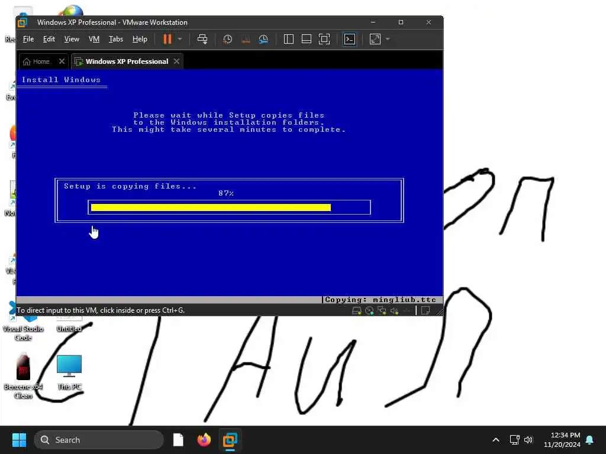Toggle the thumbnail bar panel icon
Viewport: 606px width, 454px height.
pyautogui.click(x=307, y=39)
